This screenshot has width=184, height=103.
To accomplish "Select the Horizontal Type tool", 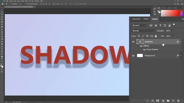I will [2, 49].
